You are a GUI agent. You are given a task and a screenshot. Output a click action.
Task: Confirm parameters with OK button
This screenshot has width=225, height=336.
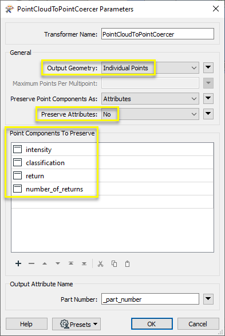152,324
